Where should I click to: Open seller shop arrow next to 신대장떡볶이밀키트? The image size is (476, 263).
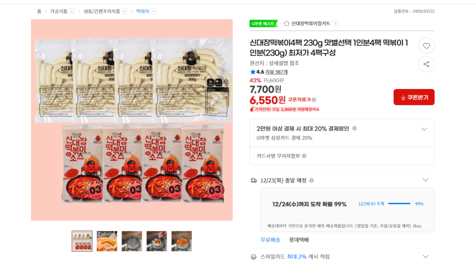(x=335, y=24)
